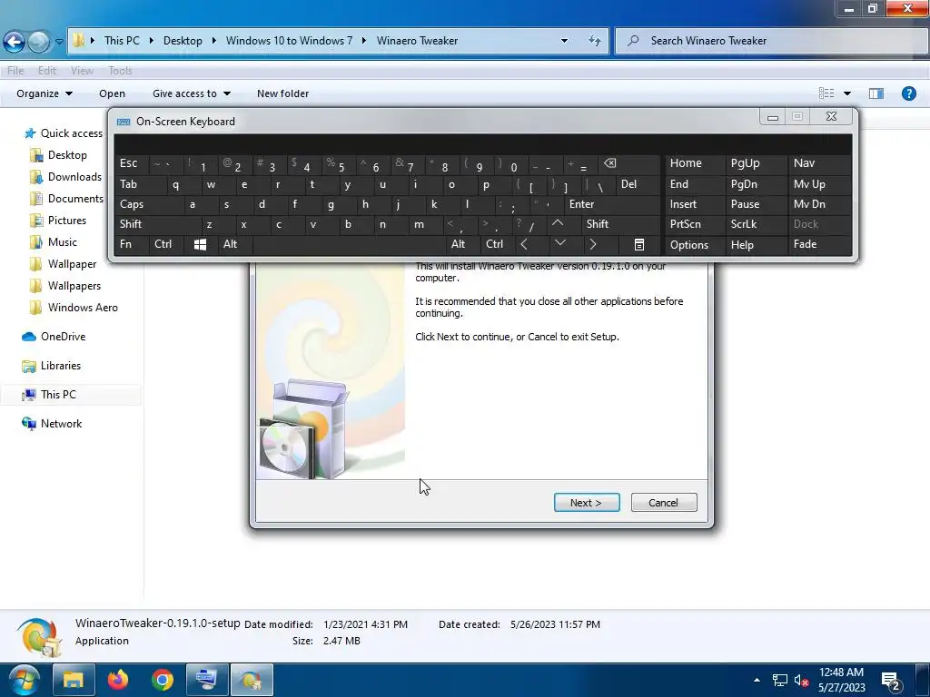Select OneDrive in navigation pane
Viewport: 930px width, 697px height.
pos(63,337)
